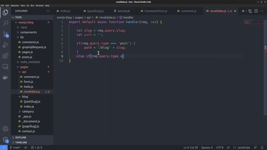Open the Explorer view in activity bar
The image size is (267, 150).
[5, 12]
